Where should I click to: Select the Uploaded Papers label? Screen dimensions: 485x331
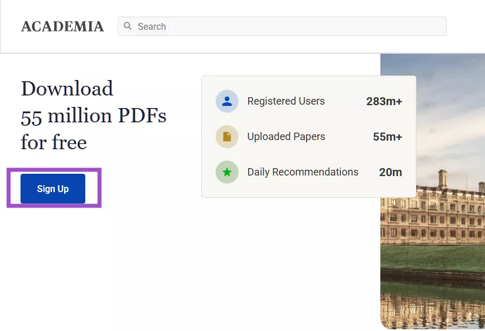pos(286,137)
